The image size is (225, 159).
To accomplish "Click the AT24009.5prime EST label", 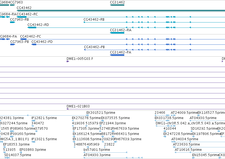I will pos(184,113).
